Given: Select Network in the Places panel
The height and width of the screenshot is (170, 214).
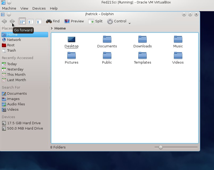Looking at the screenshot, I should coord(14,40).
